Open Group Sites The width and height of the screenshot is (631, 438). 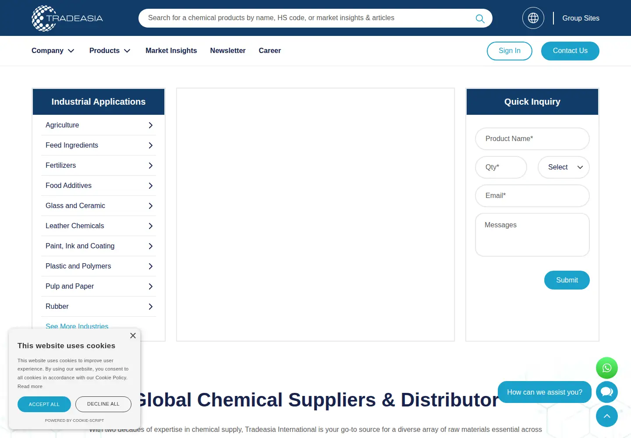[581, 18]
